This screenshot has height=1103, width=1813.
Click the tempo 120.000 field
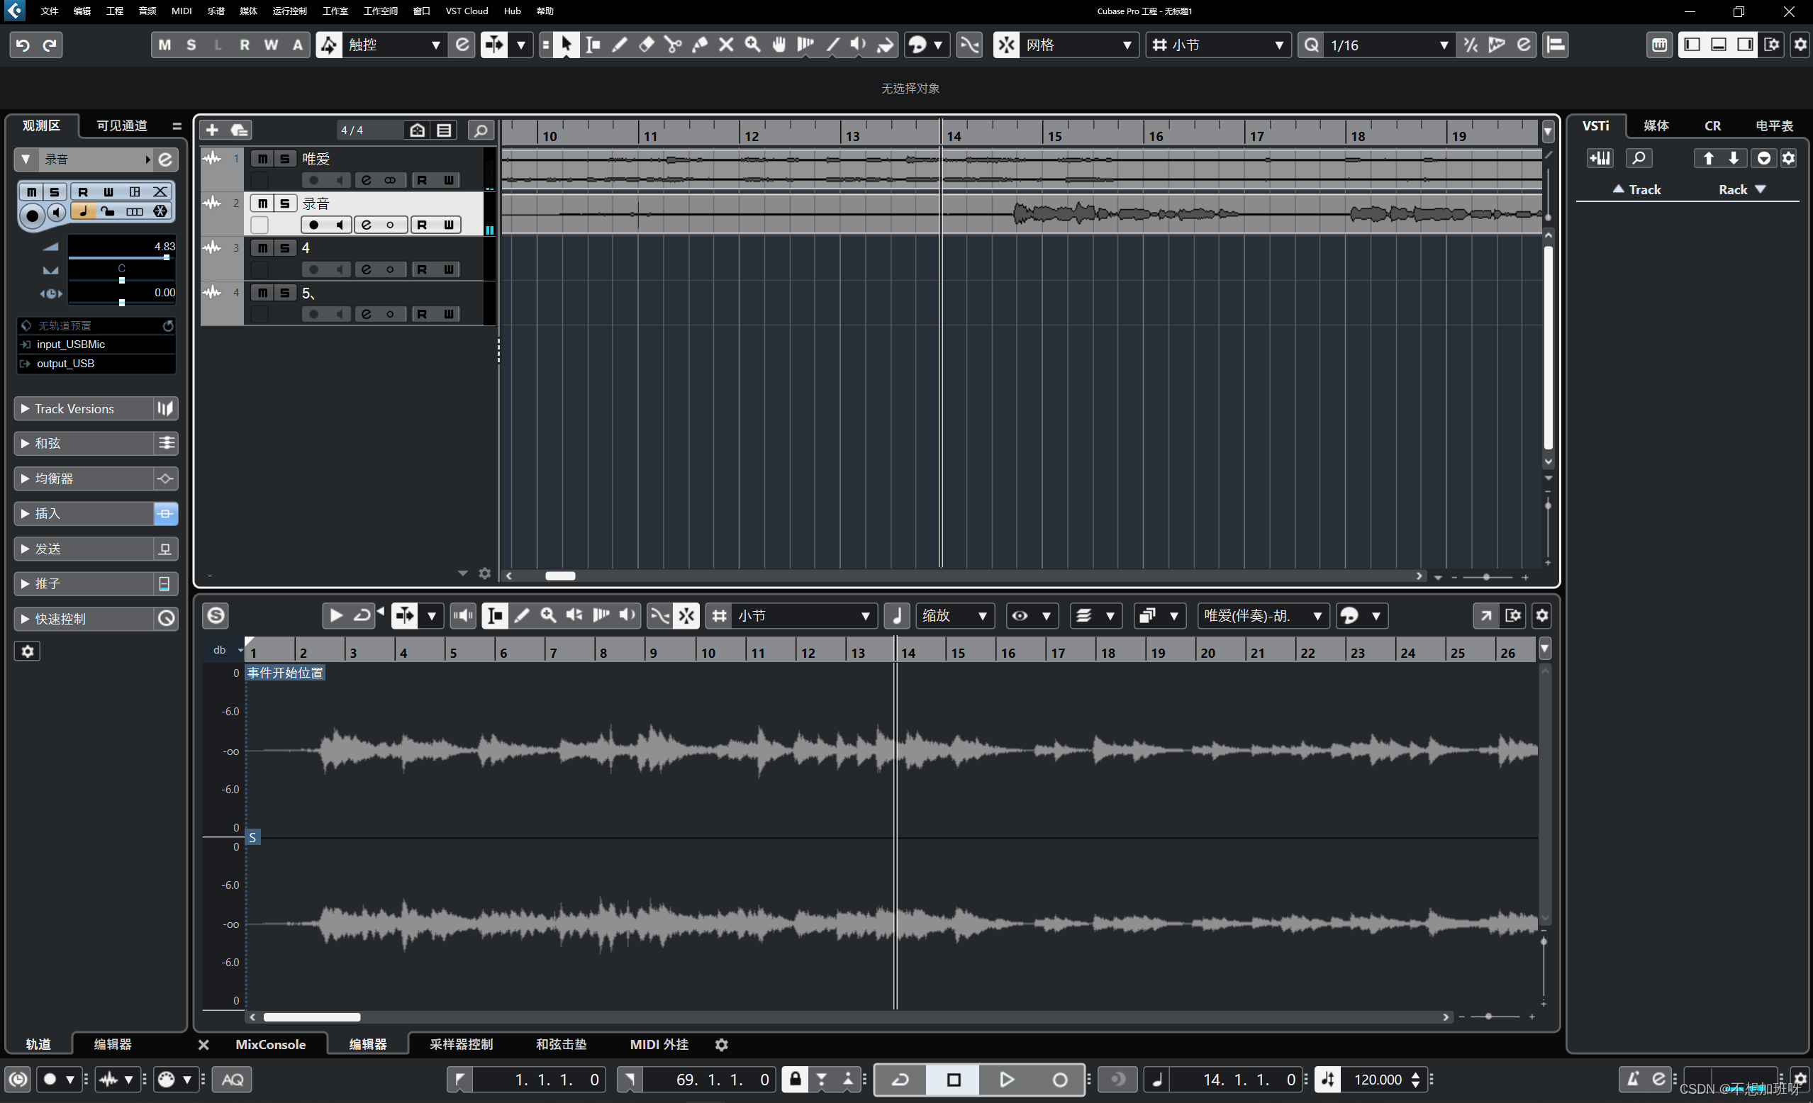pyautogui.click(x=1378, y=1080)
